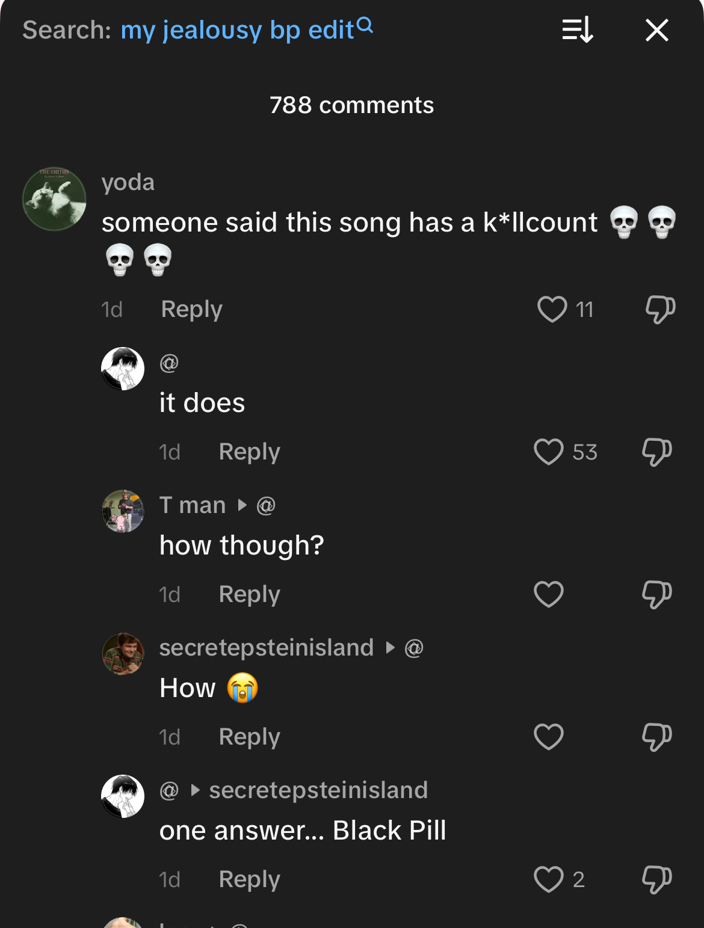Like T man's 'how though?' reply
Image resolution: width=704 pixels, height=928 pixels.
[548, 595]
